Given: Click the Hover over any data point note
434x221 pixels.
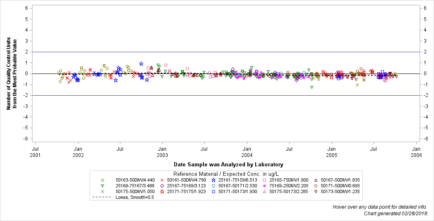Looking at the screenshot, I should click(380, 207).
